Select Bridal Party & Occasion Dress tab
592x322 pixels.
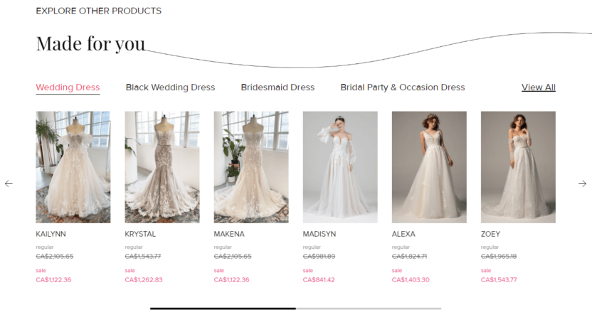click(x=403, y=87)
